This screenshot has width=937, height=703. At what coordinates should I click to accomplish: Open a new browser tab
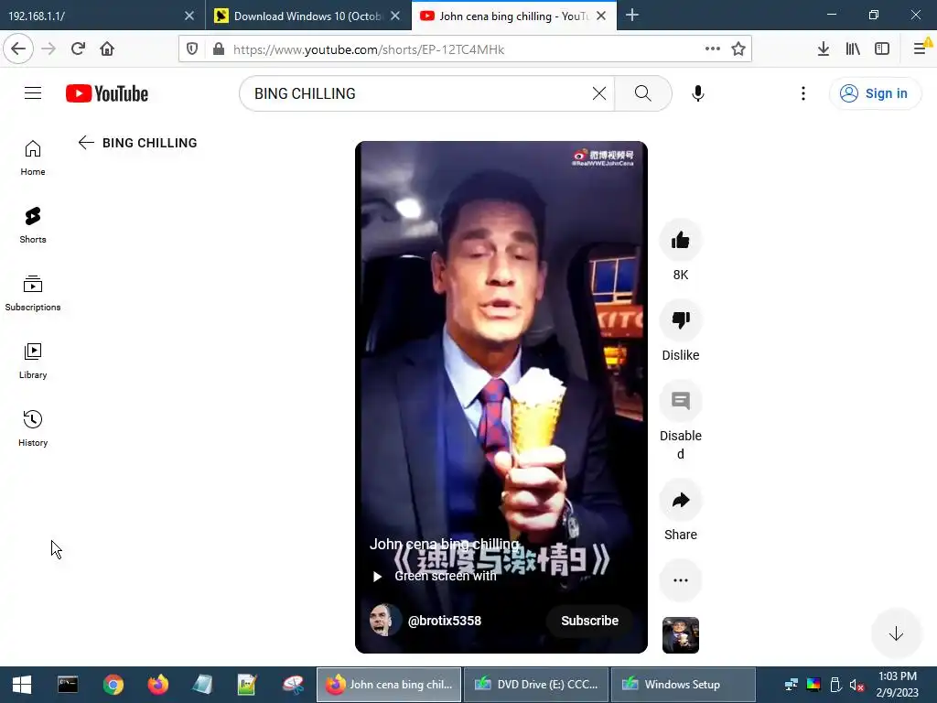click(x=632, y=16)
